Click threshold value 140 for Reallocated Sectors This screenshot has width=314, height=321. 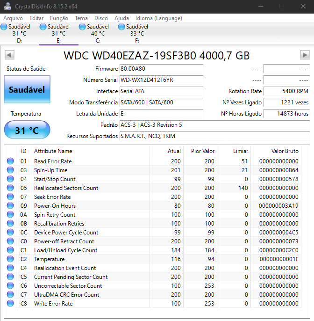pos(243,188)
